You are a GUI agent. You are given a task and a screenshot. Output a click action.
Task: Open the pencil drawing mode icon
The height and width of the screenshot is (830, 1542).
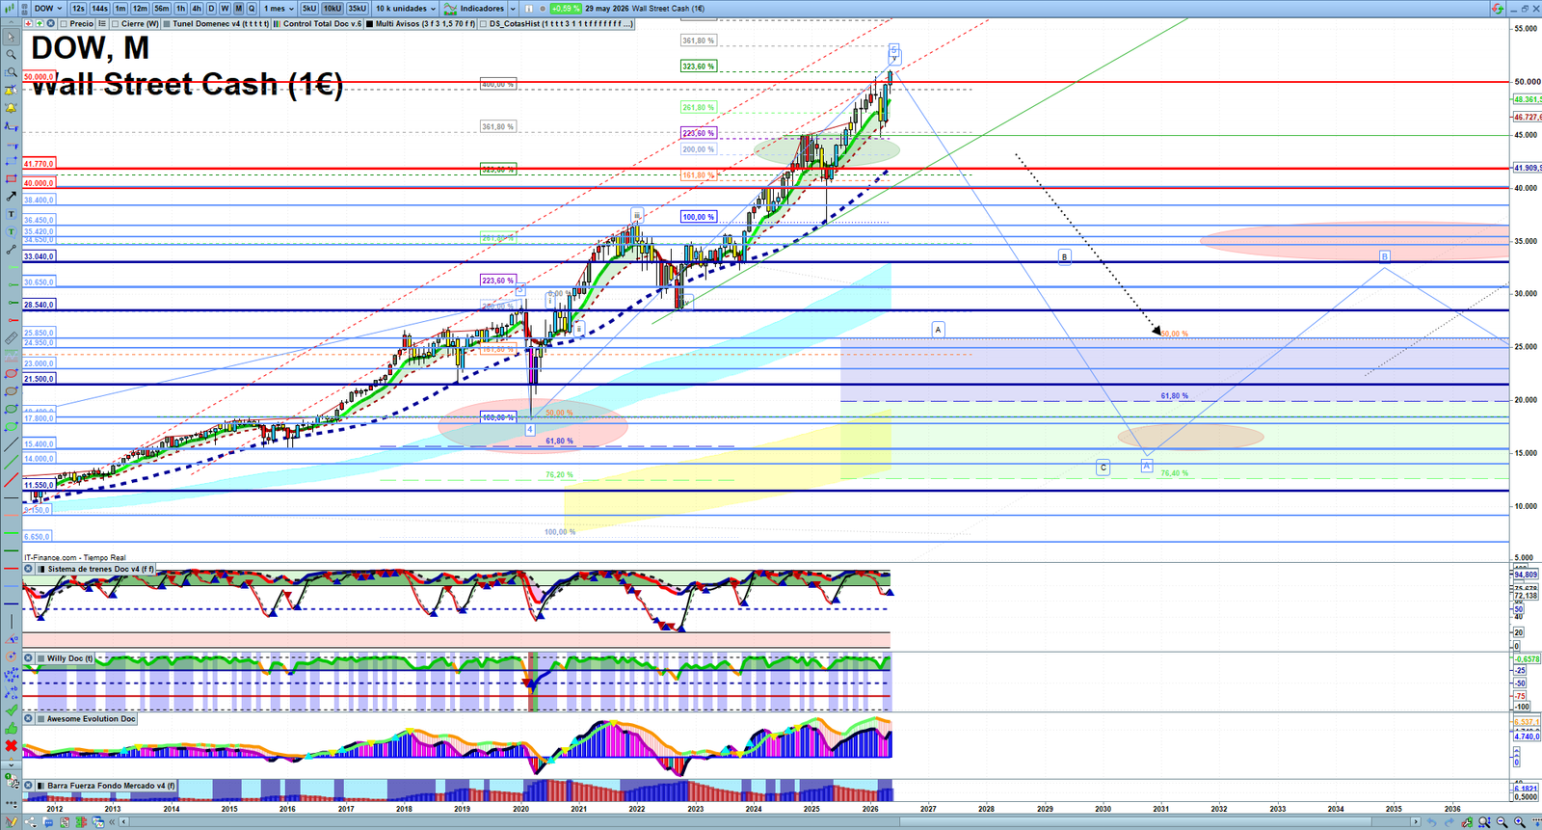coord(12,821)
